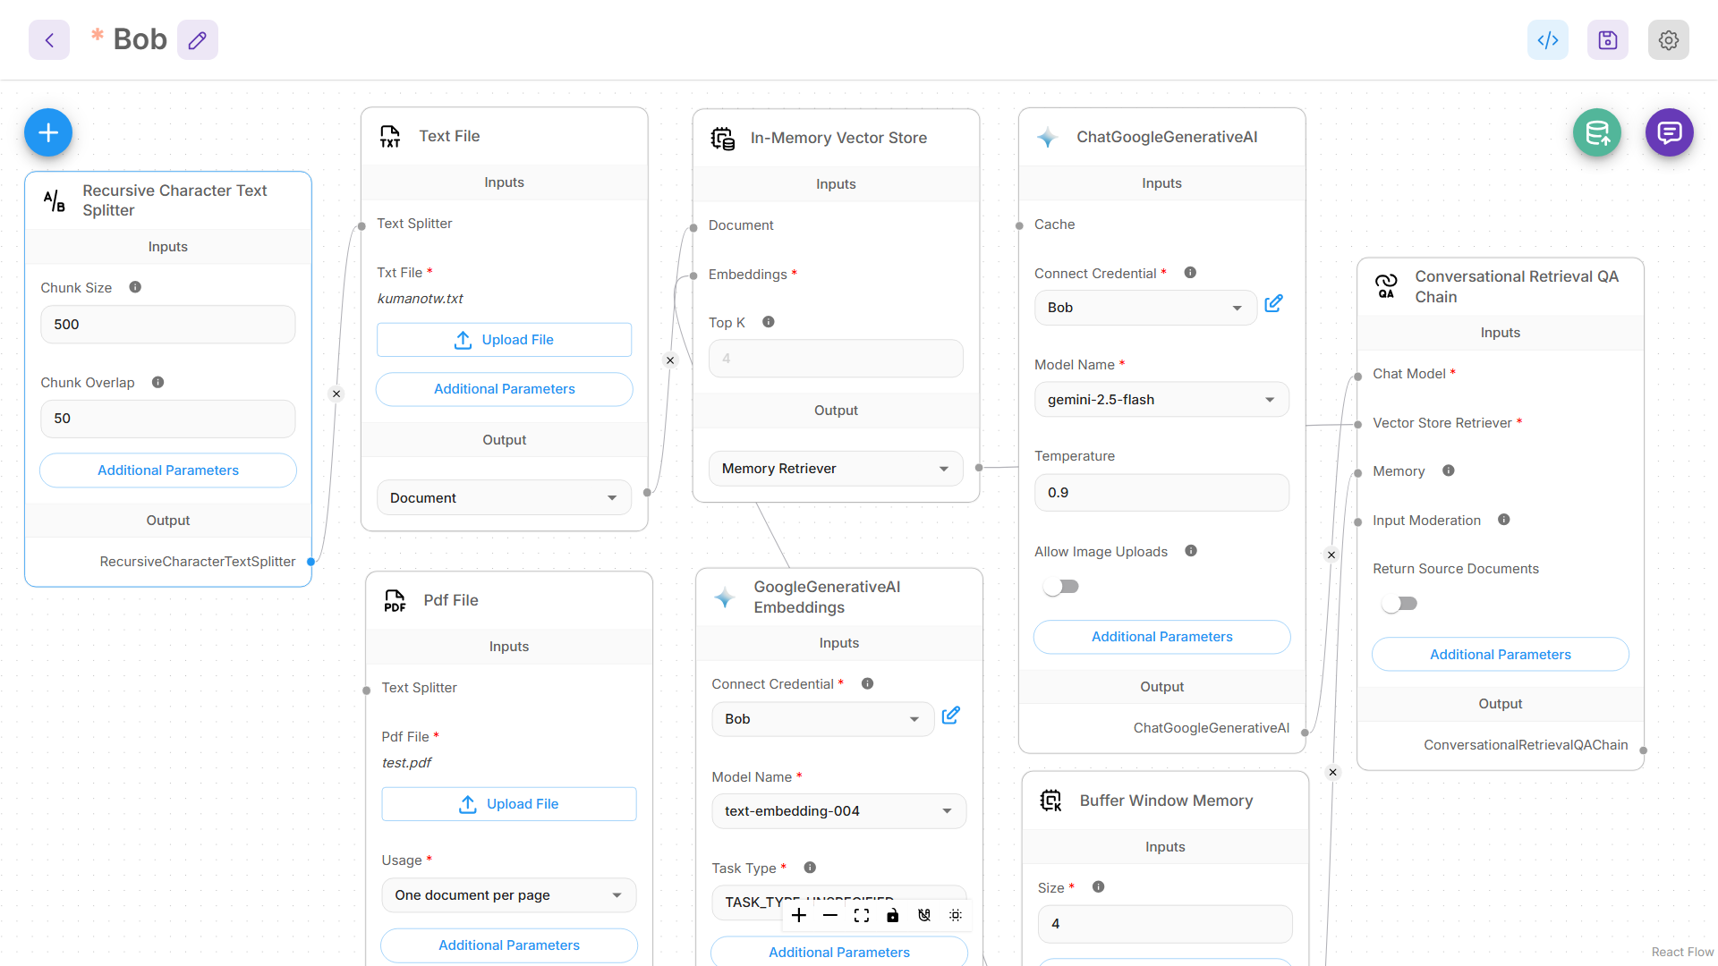
Task: Open One document per page dropdown
Action: point(508,895)
